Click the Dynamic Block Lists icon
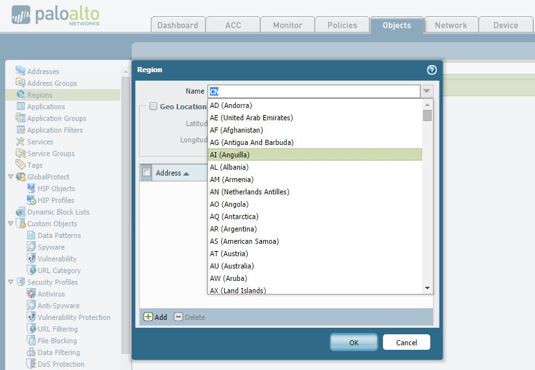The width and height of the screenshot is (535, 370). tap(20, 211)
